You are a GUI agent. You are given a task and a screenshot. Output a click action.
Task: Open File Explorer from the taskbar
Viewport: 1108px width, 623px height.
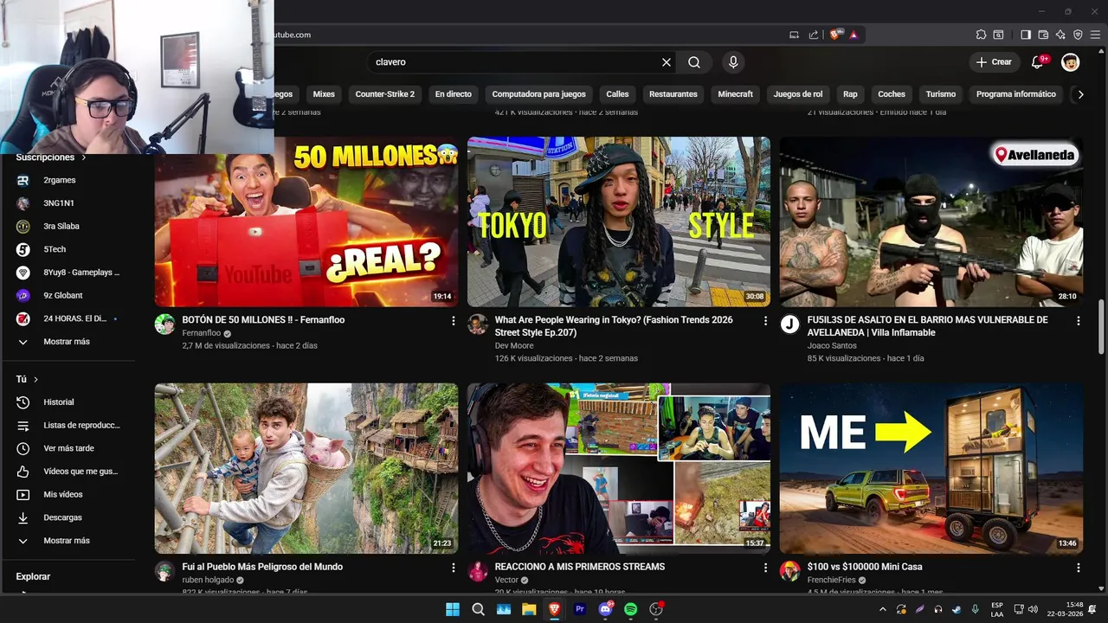click(x=529, y=609)
